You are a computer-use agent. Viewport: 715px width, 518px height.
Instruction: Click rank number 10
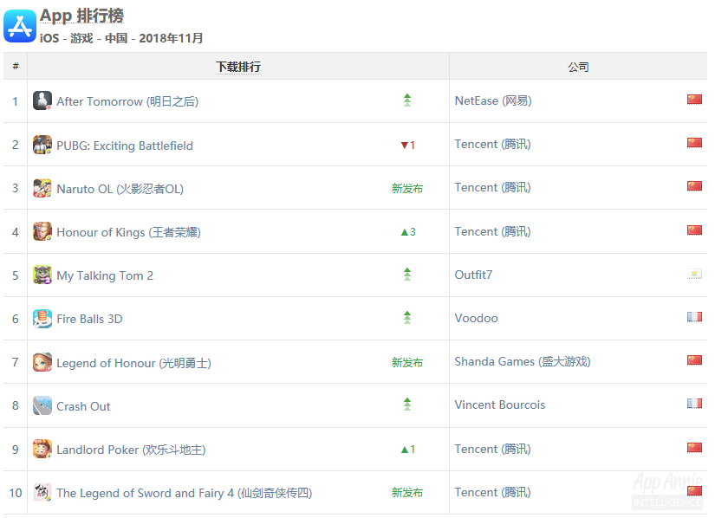pos(16,493)
